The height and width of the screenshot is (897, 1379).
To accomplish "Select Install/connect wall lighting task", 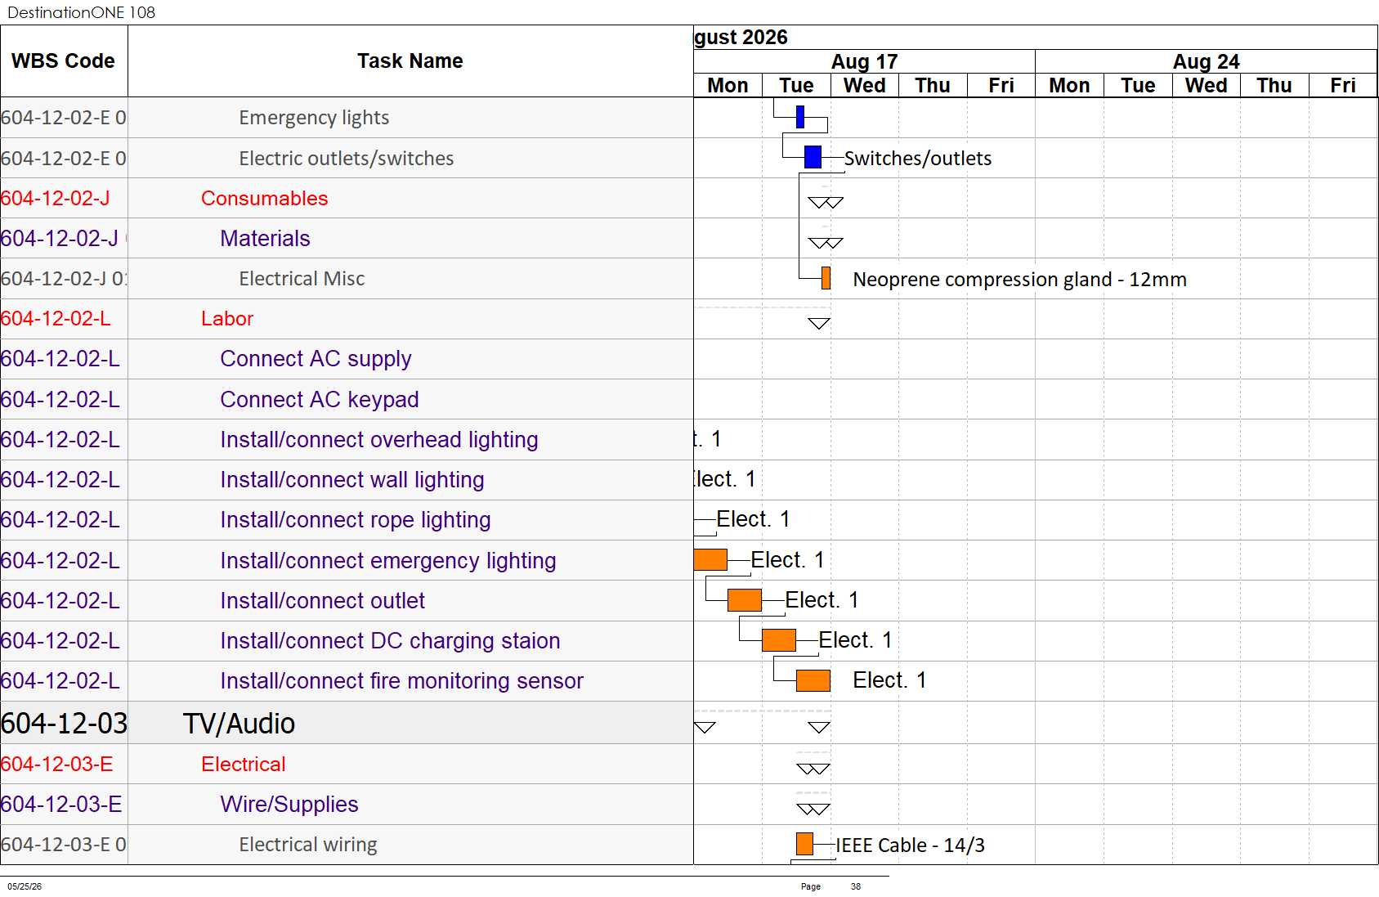I will (x=352, y=479).
